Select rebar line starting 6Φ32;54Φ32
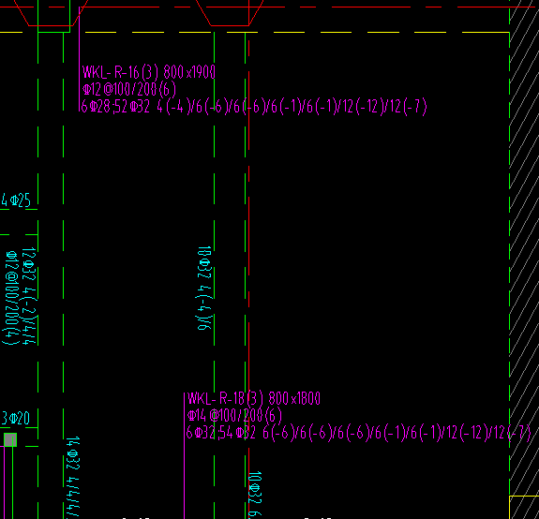Screen dimensions: 539x519 click(359, 433)
